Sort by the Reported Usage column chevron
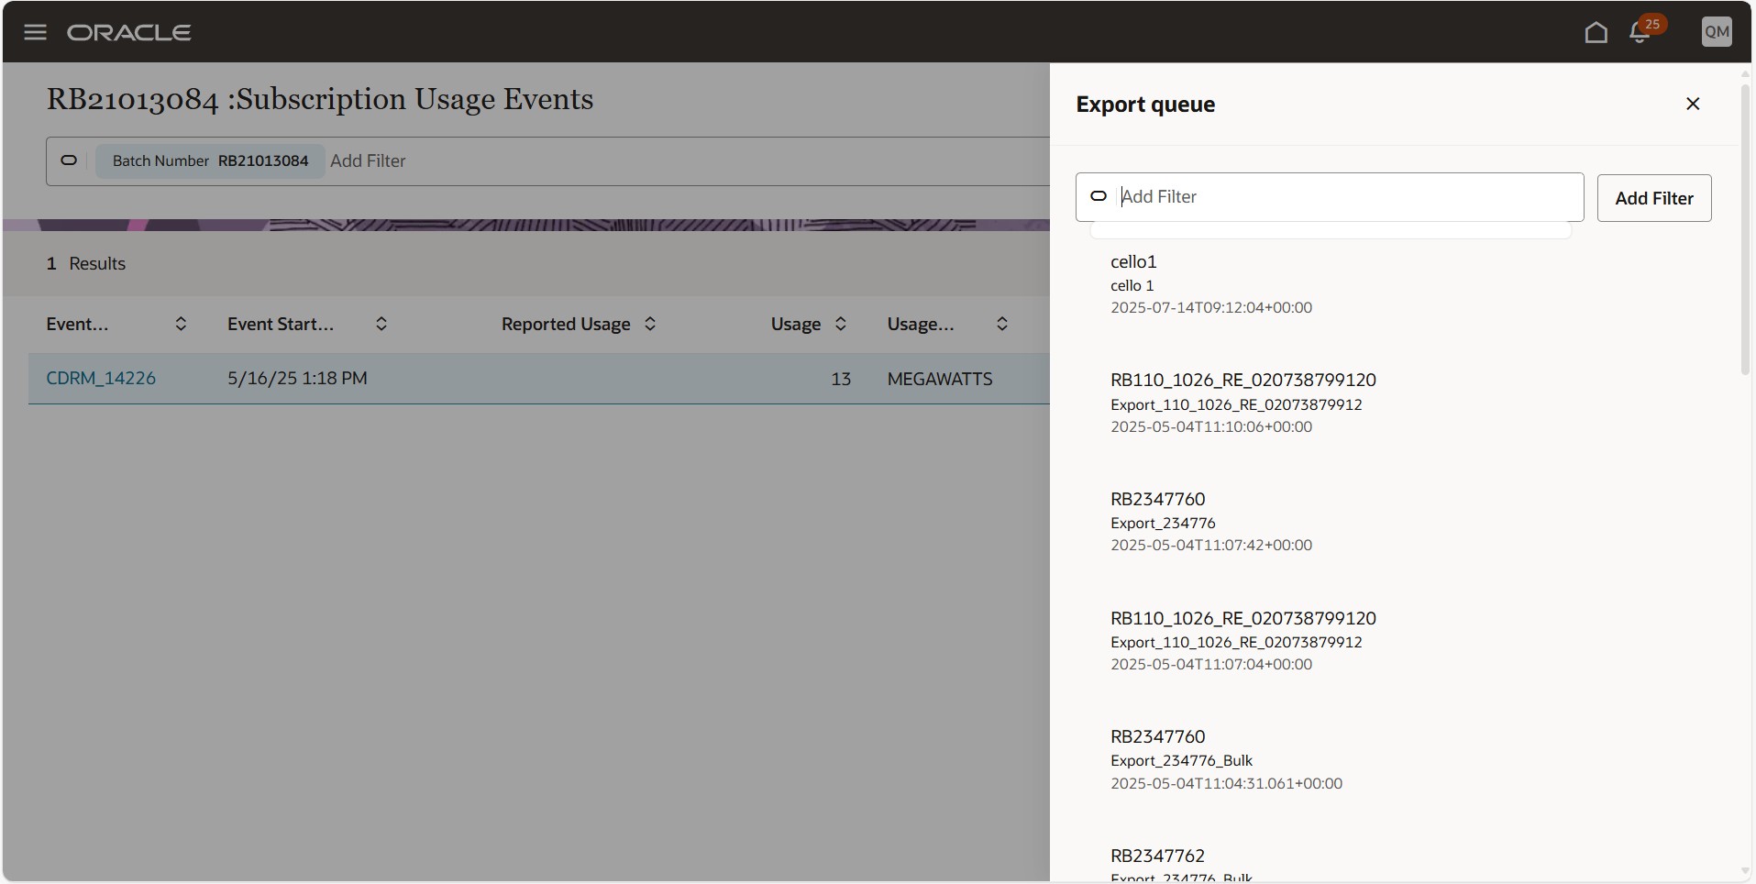The height and width of the screenshot is (884, 1756). (649, 324)
